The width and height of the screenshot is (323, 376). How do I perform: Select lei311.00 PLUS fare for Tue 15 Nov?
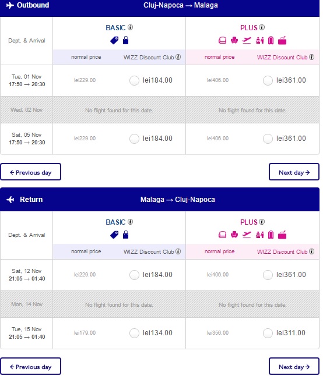(268, 333)
